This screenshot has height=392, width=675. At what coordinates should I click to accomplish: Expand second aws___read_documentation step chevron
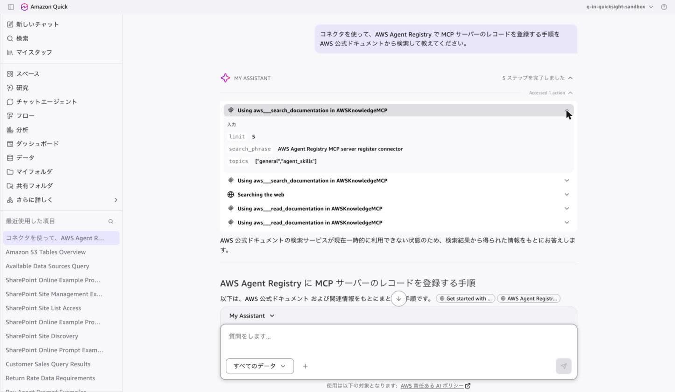(567, 223)
